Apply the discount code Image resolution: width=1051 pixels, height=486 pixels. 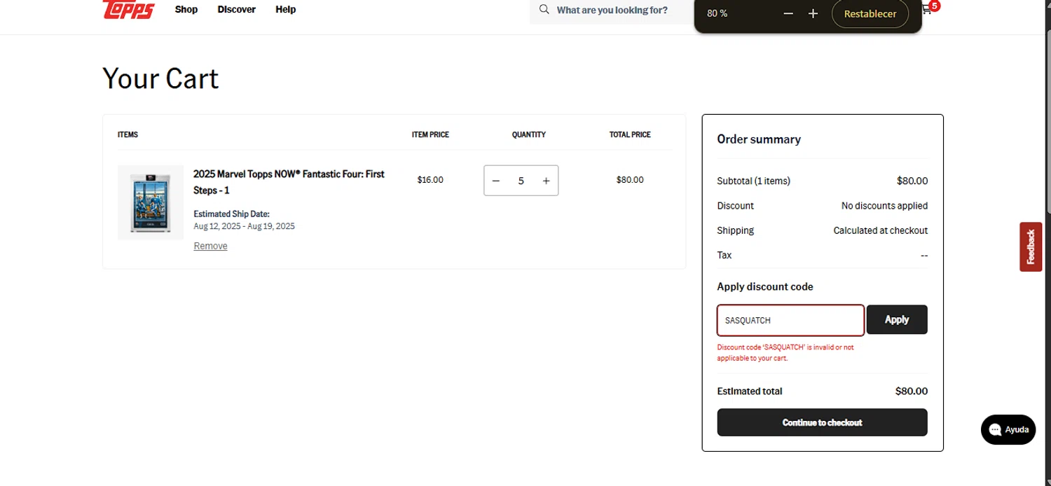pyautogui.click(x=896, y=319)
